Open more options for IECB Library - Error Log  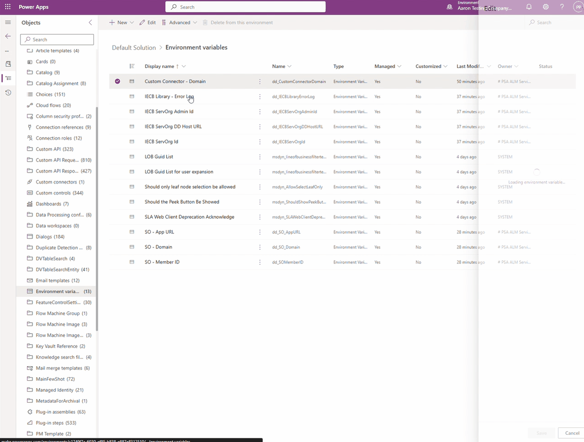(260, 97)
